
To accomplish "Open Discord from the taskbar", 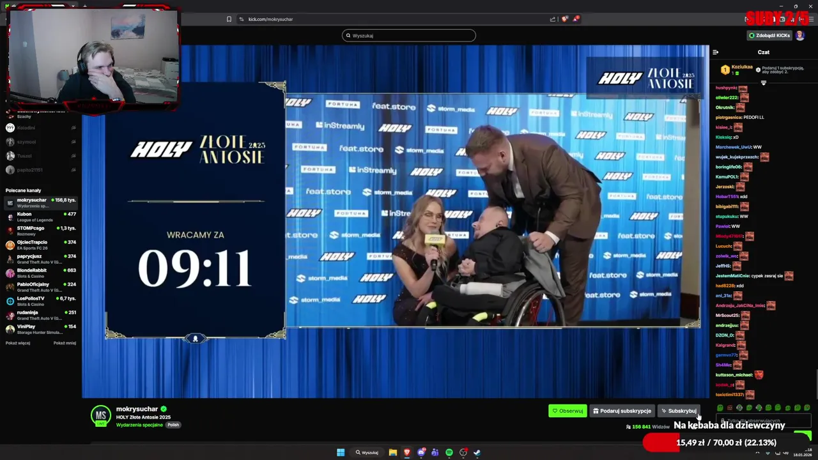I will (421, 452).
